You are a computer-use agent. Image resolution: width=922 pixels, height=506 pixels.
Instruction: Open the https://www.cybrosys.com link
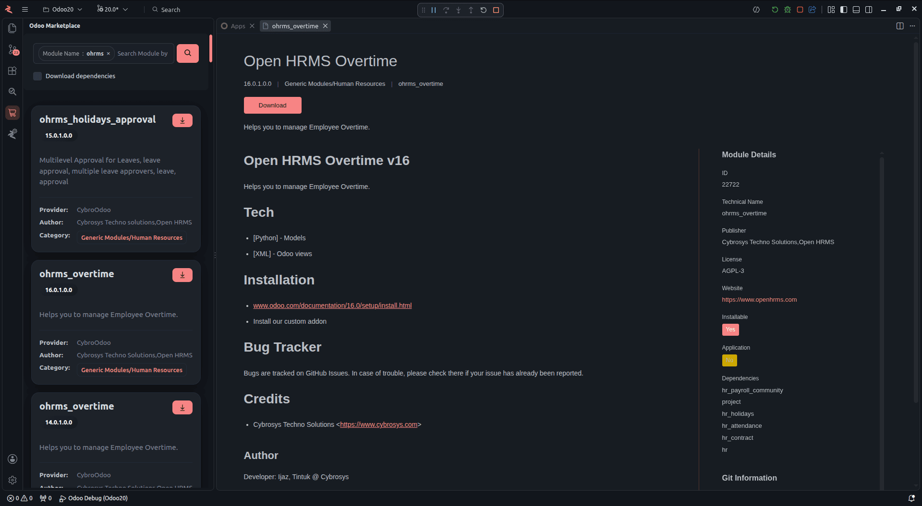point(378,424)
